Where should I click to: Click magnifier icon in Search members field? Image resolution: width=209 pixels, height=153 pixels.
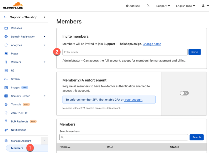coord(63,137)
